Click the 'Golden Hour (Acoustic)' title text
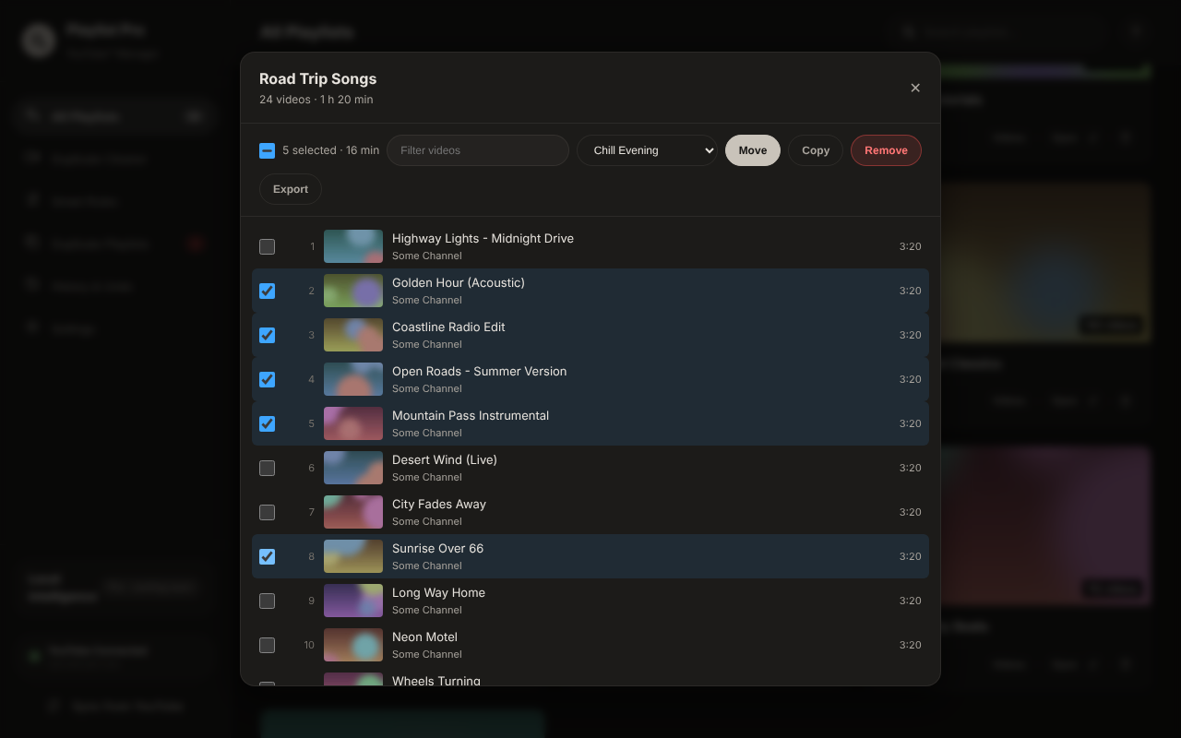Image resolution: width=1181 pixels, height=738 pixels. 459,282
